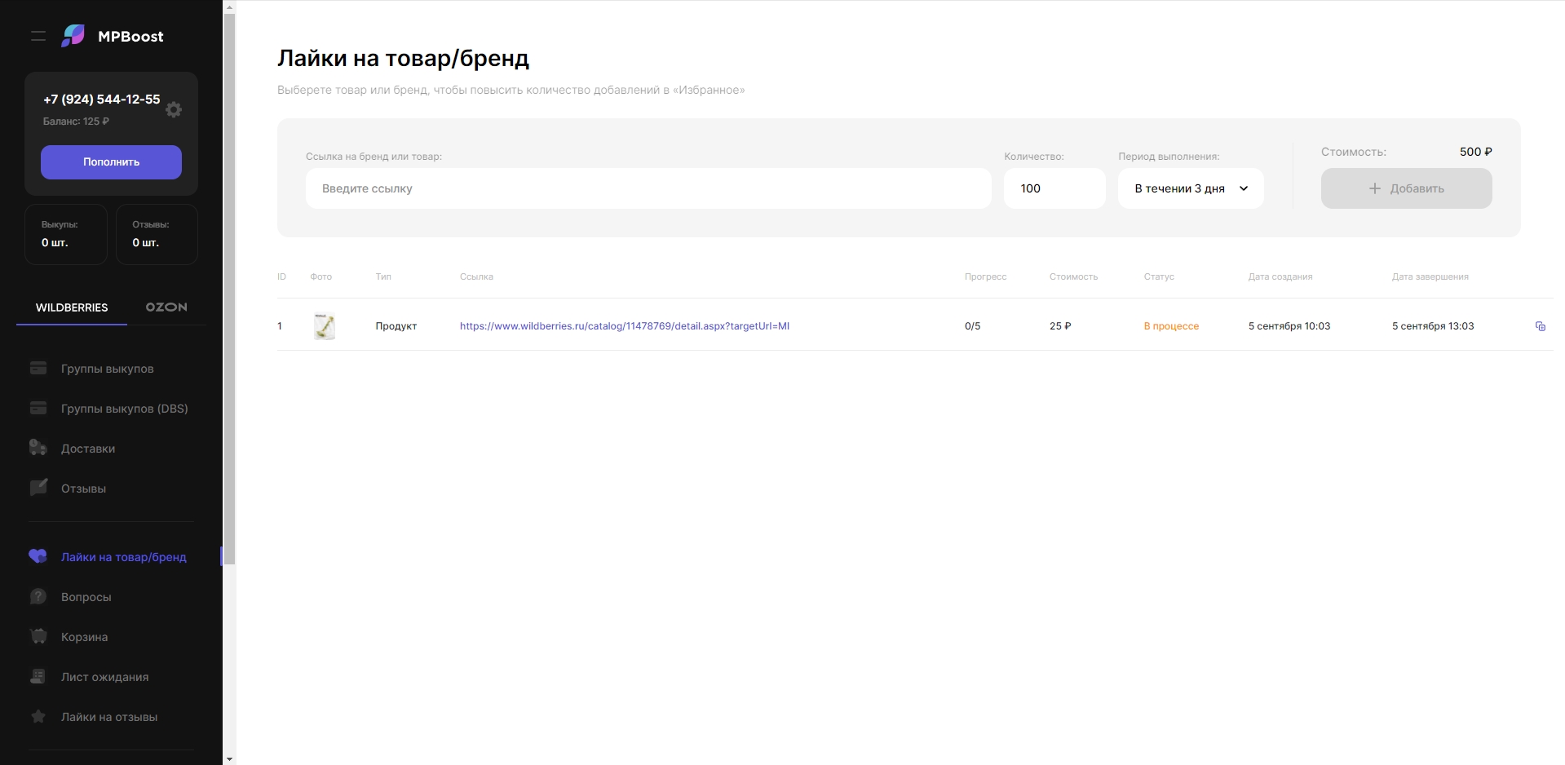The width and height of the screenshot is (1565, 765).
Task: Open account settings via the gear icon
Action: pos(174,109)
